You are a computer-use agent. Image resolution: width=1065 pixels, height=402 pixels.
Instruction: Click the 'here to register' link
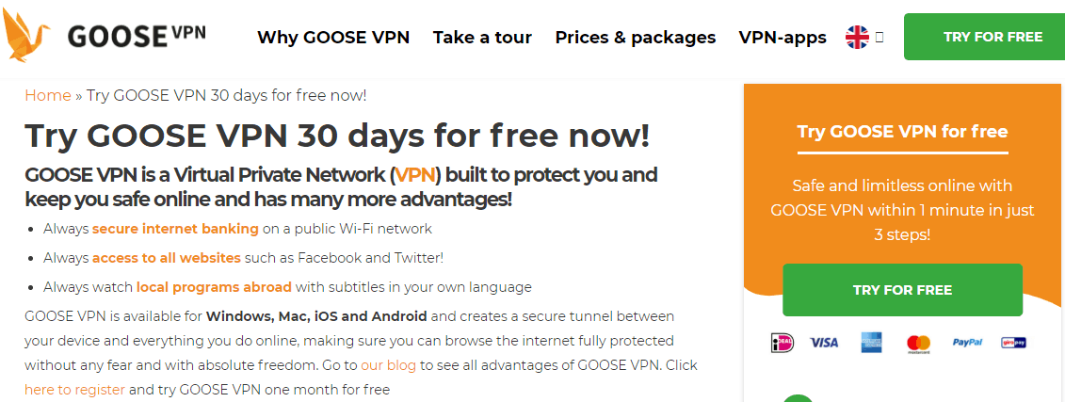[74, 390]
